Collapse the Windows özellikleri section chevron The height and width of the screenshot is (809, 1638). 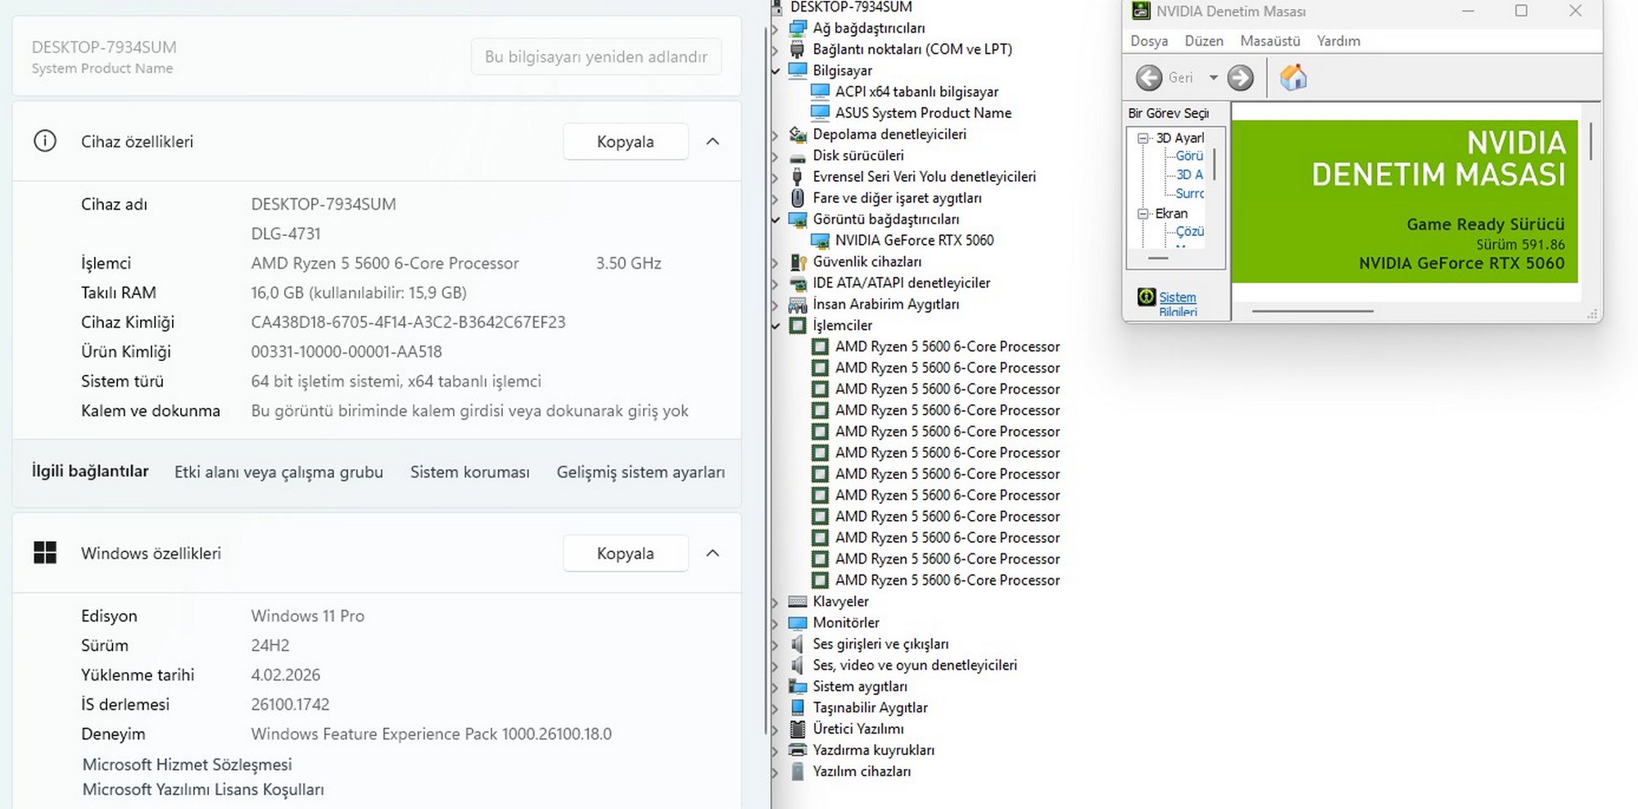tap(713, 554)
